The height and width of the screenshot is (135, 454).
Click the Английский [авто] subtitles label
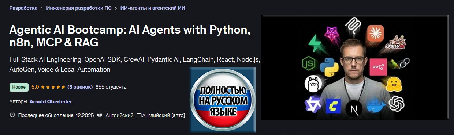tap(163, 115)
